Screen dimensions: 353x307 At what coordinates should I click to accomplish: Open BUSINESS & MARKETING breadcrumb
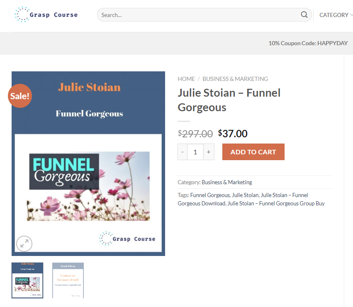tap(235, 79)
